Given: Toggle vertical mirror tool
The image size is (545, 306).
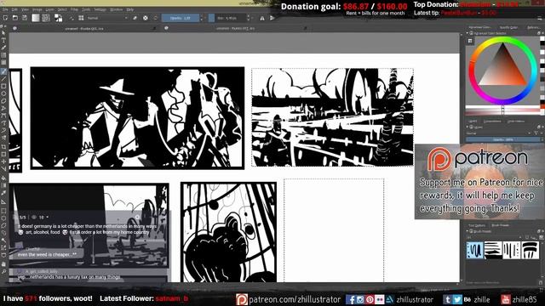Looking at the screenshot, I should pyautogui.click(x=272, y=18).
